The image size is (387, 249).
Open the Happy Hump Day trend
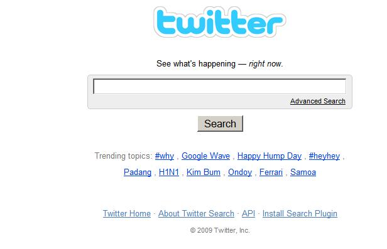coord(270,156)
